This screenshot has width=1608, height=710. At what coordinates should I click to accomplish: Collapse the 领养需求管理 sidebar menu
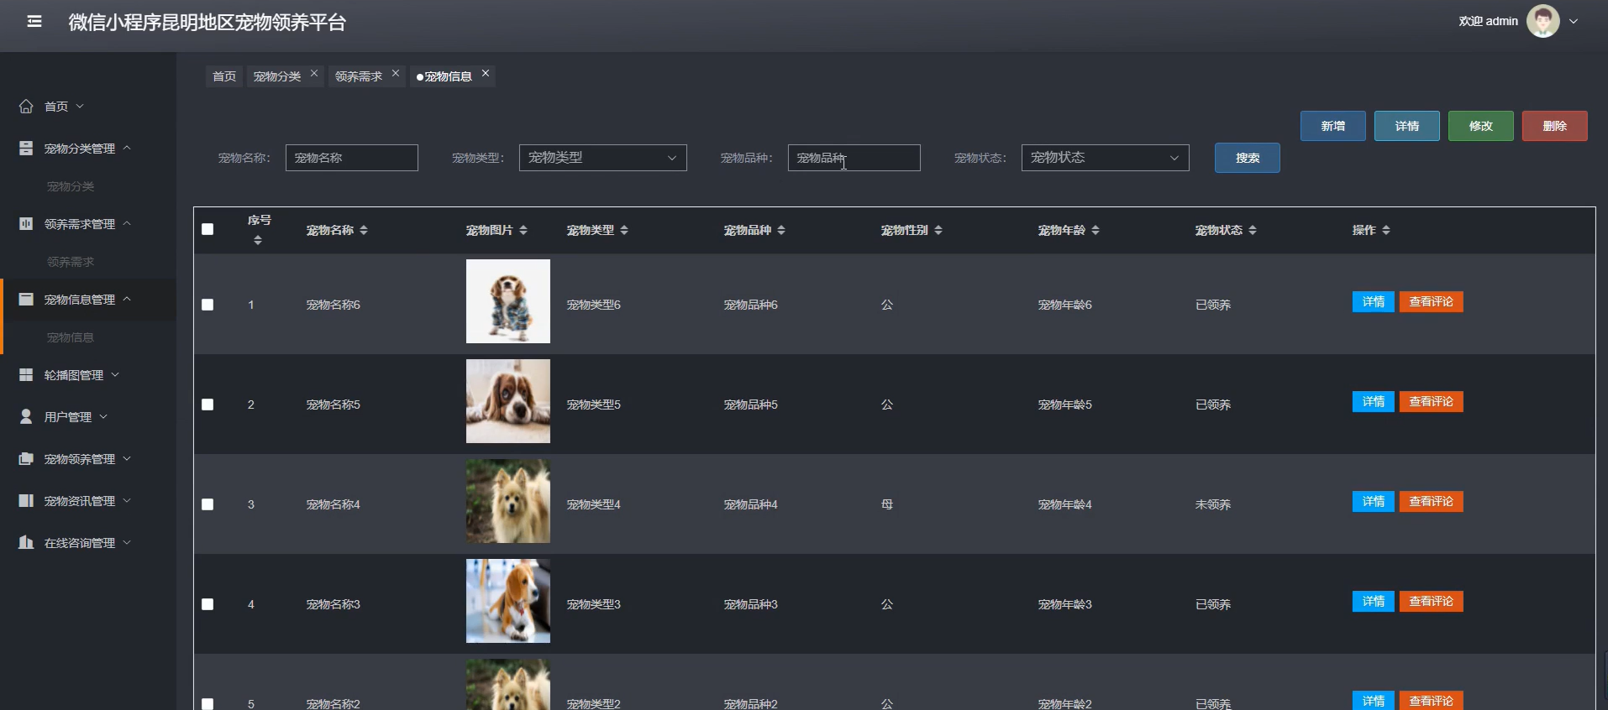point(127,223)
